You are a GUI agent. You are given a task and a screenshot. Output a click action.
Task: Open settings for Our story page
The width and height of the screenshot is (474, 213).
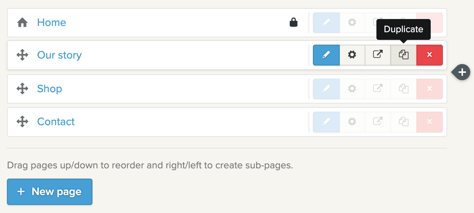[x=352, y=55]
